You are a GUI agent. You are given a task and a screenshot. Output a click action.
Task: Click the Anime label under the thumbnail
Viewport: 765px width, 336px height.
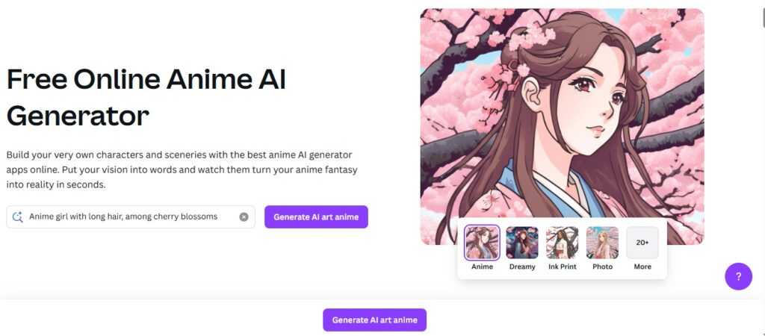coord(482,267)
